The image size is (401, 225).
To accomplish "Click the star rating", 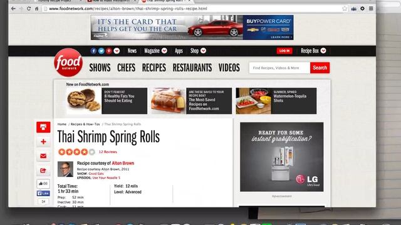I will click(x=76, y=152).
